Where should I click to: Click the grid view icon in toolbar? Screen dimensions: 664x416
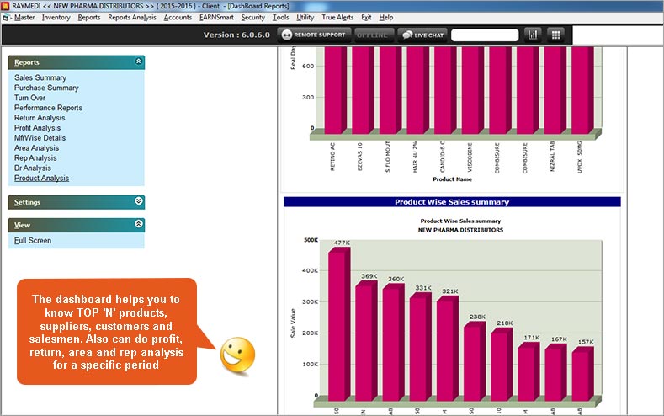[x=555, y=35]
